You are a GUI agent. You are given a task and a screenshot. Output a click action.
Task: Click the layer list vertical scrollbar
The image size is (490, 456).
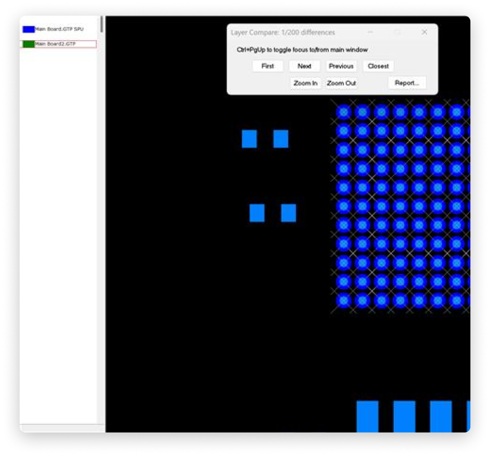pos(101,25)
